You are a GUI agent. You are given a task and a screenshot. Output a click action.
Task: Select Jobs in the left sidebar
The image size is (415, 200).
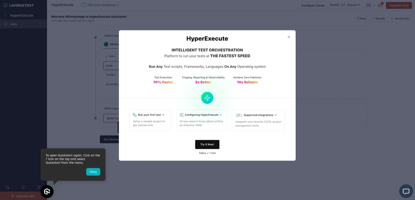pyautogui.click(x=13, y=24)
